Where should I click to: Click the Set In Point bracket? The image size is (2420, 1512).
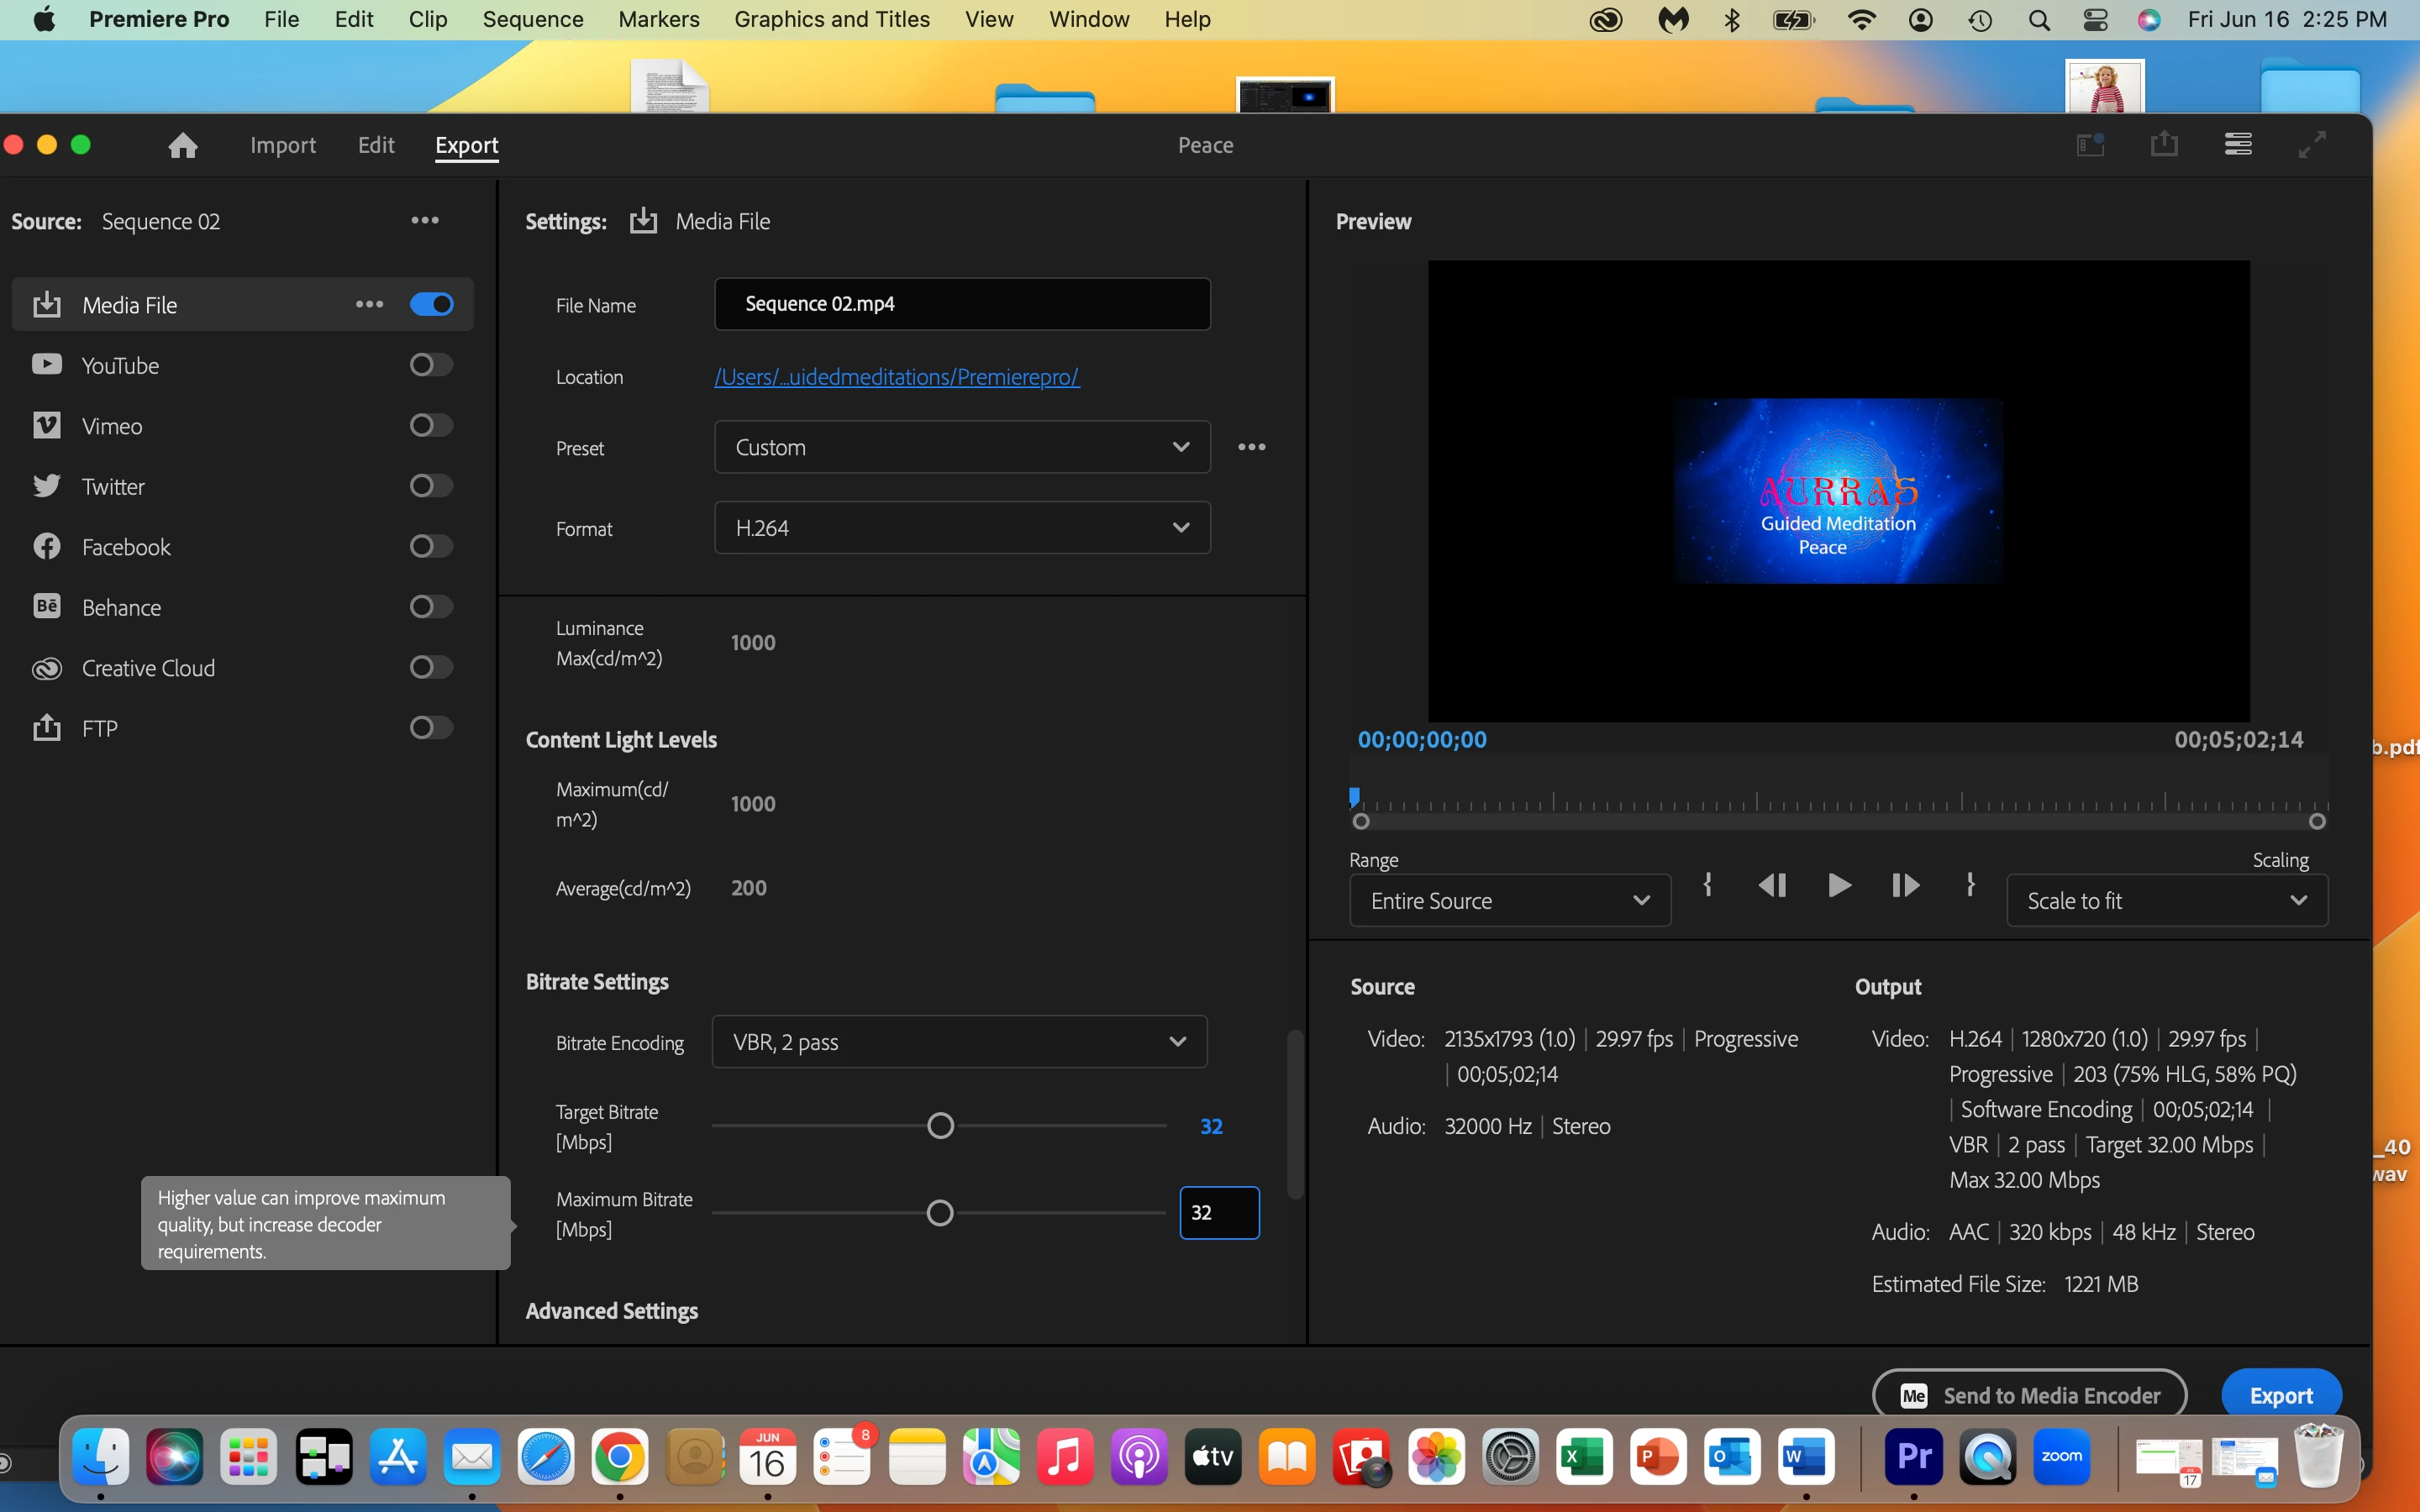click(1708, 885)
